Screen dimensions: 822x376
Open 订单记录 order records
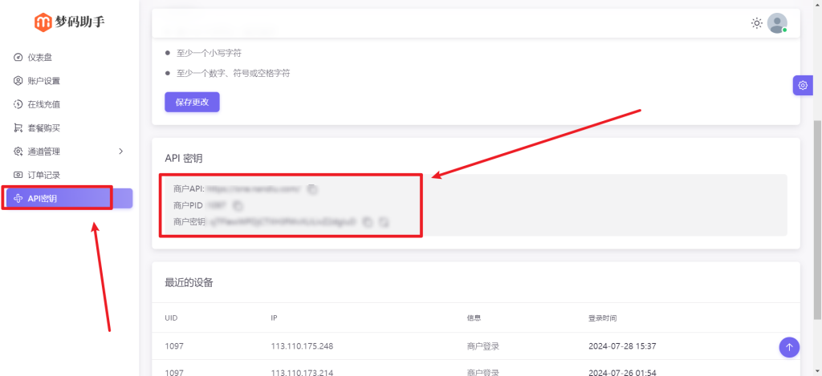pos(44,175)
